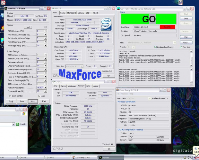Click the Core #1 temperature value 50C
This screenshot has width=199, height=160.
(x=142, y=140)
